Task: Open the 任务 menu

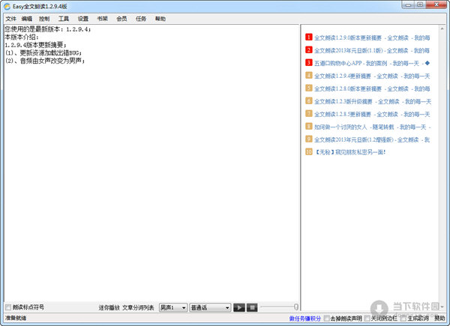Action: (x=141, y=19)
